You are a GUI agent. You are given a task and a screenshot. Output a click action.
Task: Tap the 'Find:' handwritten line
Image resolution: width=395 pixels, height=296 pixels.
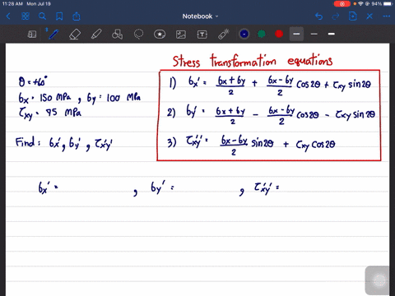pos(63,143)
